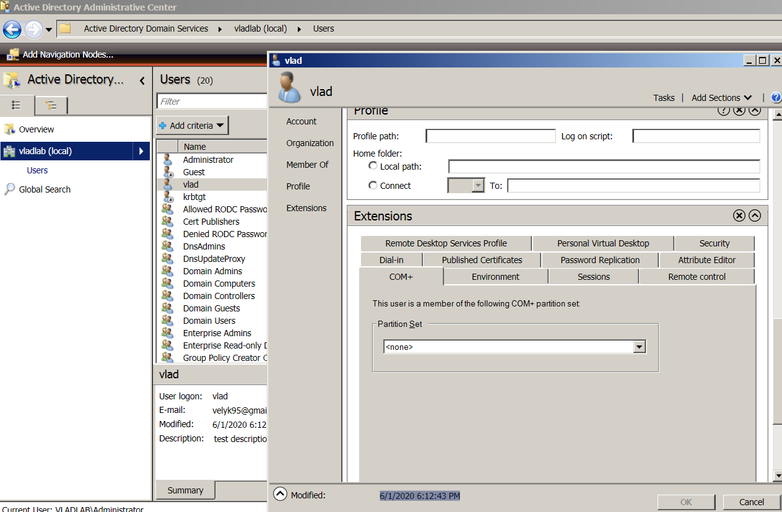Collapse the Modified details expander

click(280, 495)
